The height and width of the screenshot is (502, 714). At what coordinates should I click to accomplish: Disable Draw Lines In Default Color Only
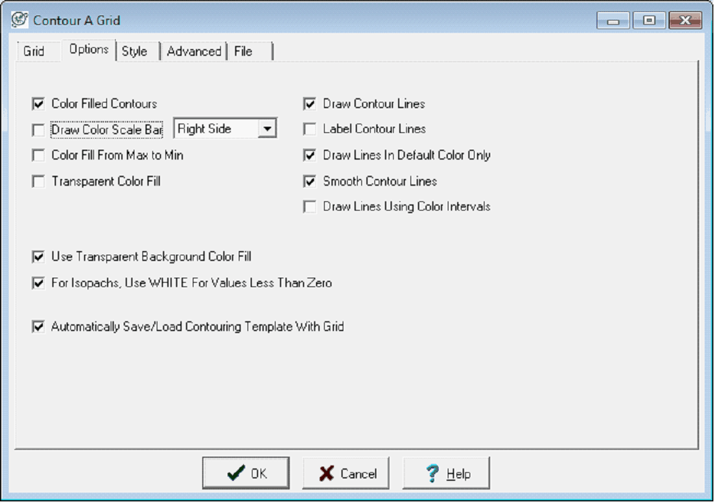coord(310,155)
